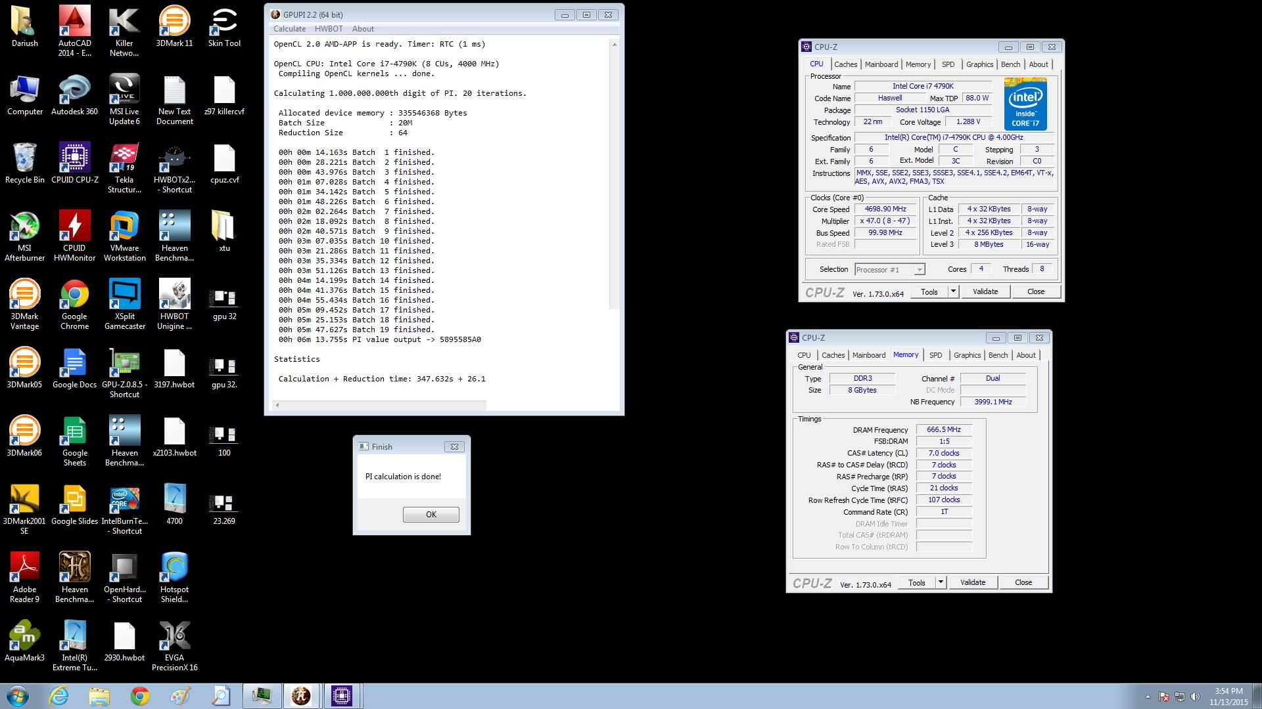Viewport: 1262px width, 709px height.
Task: Open the Autodesk 360 desktop icon
Action: click(74, 95)
